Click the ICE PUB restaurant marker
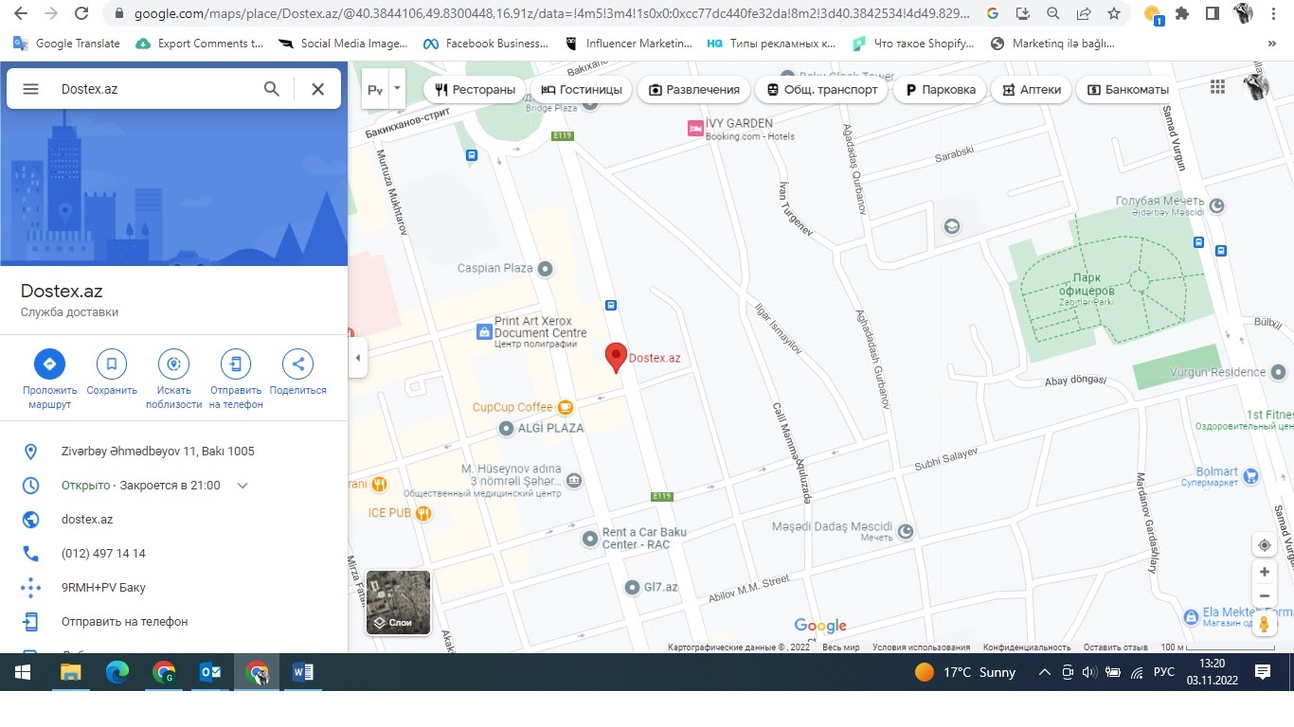This screenshot has width=1294, height=727. (x=422, y=513)
